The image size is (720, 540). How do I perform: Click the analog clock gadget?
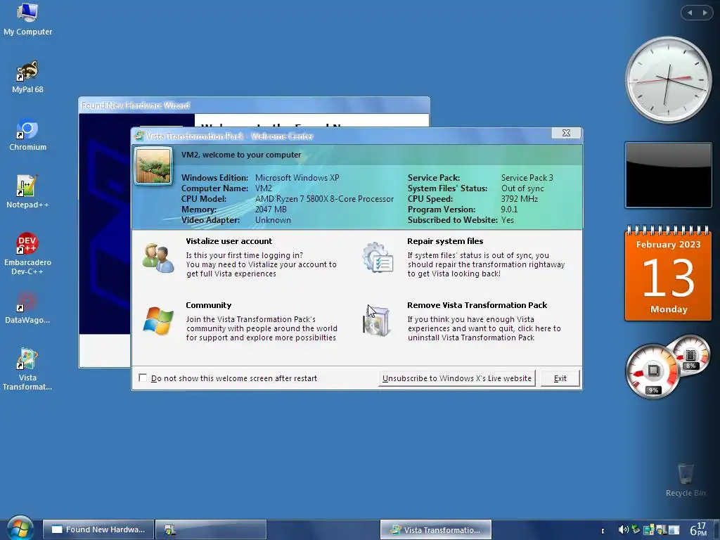tap(668, 79)
